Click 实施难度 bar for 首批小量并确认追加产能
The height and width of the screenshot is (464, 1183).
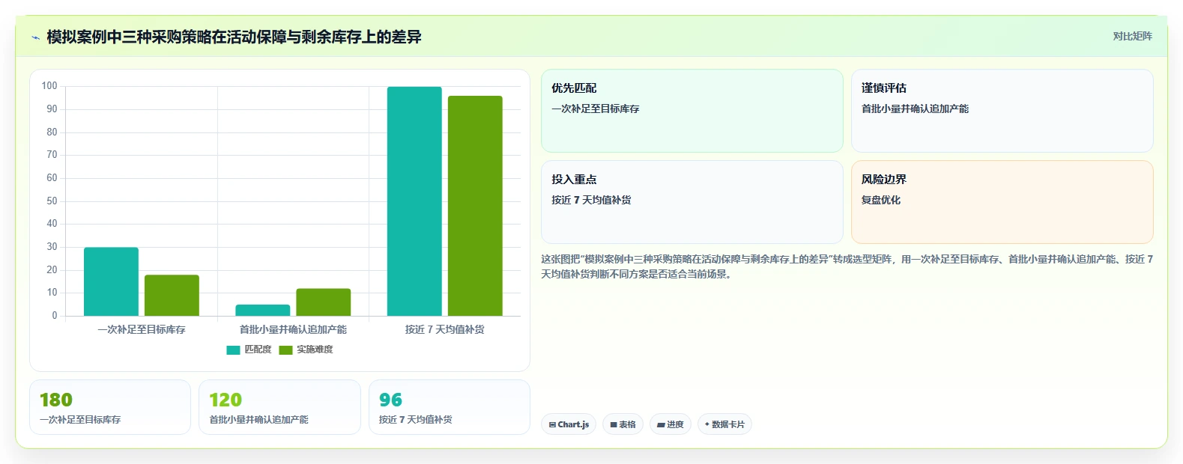[324, 302]
